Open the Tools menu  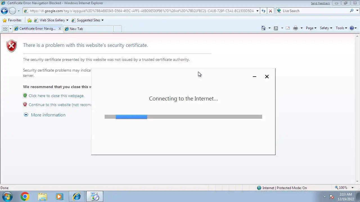coord(341,28)
